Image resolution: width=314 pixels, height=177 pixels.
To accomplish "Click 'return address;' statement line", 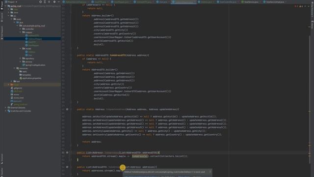I will click(x=92, y=142).
